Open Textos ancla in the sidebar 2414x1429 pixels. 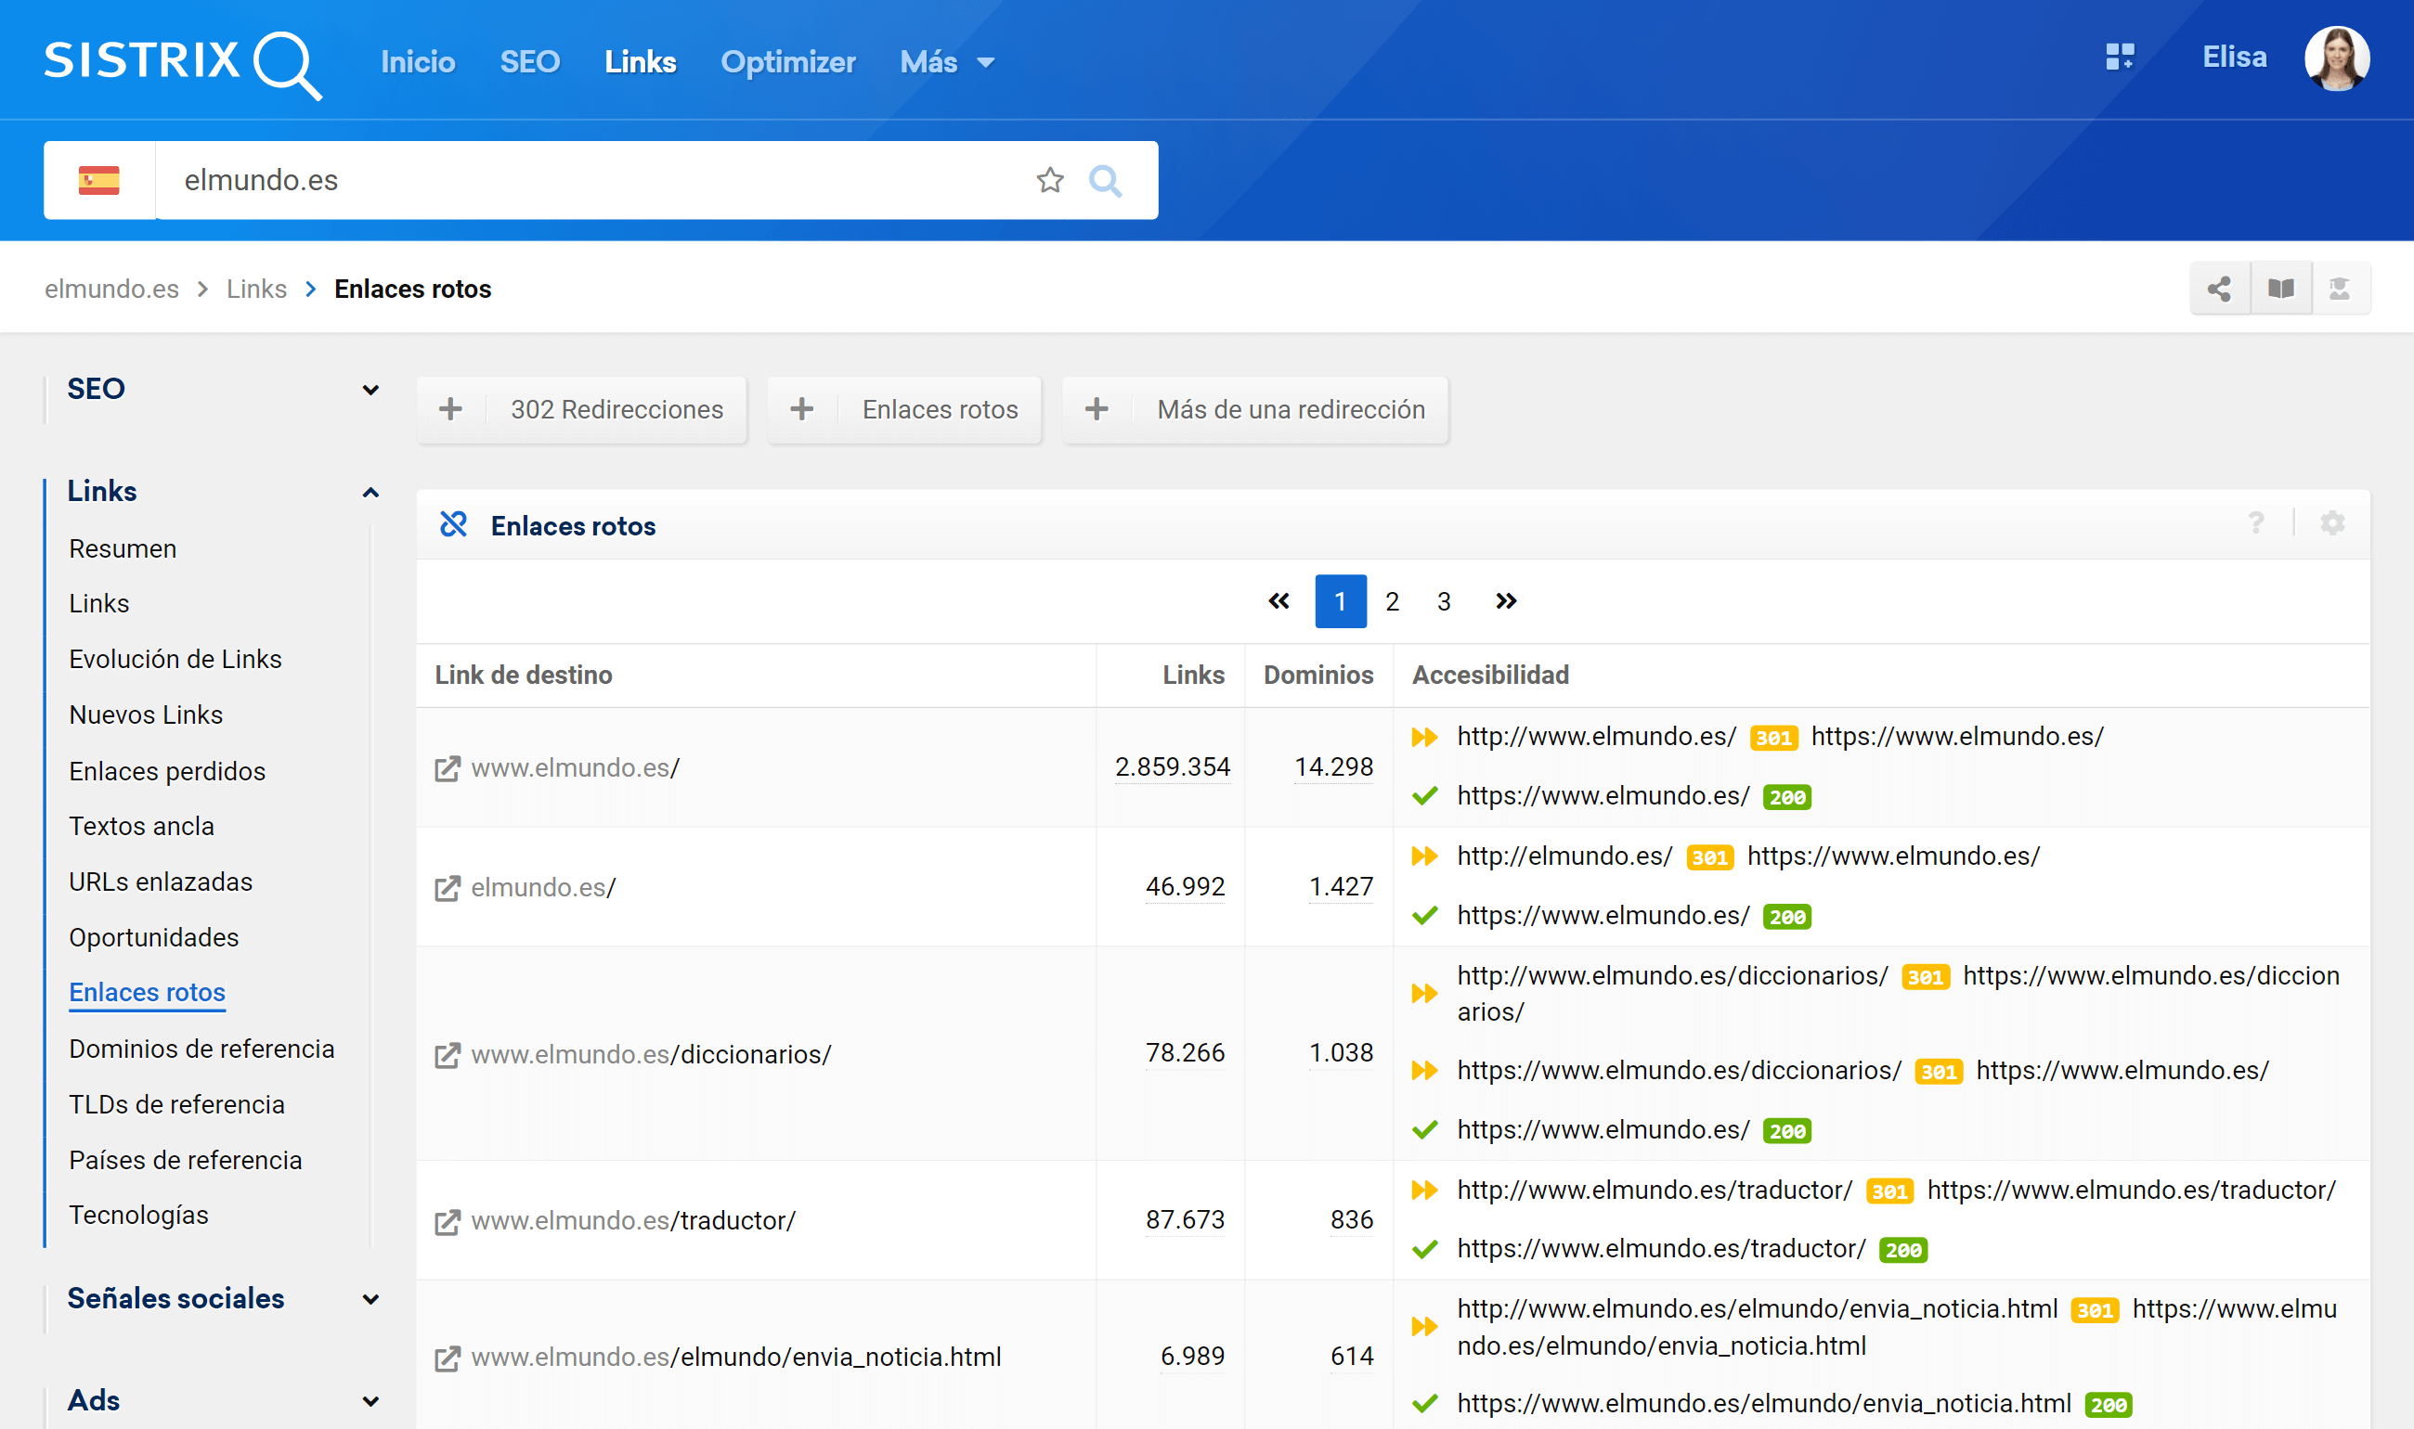142,826
